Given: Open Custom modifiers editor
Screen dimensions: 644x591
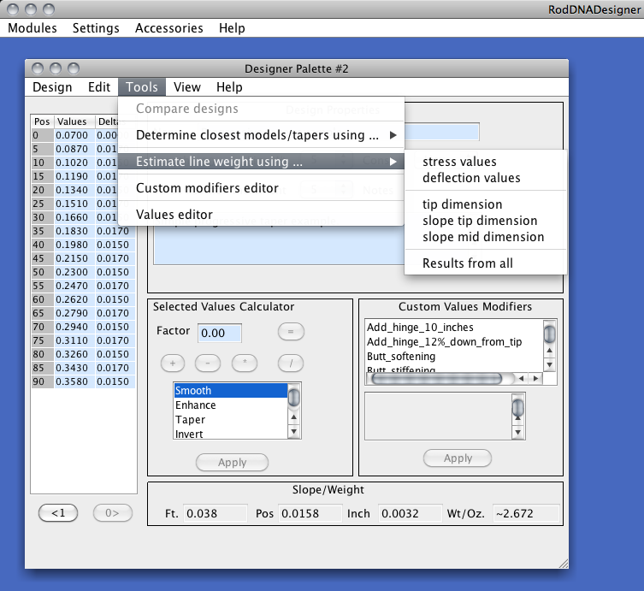Looking at the screenshot, I should tap(261, 187).
